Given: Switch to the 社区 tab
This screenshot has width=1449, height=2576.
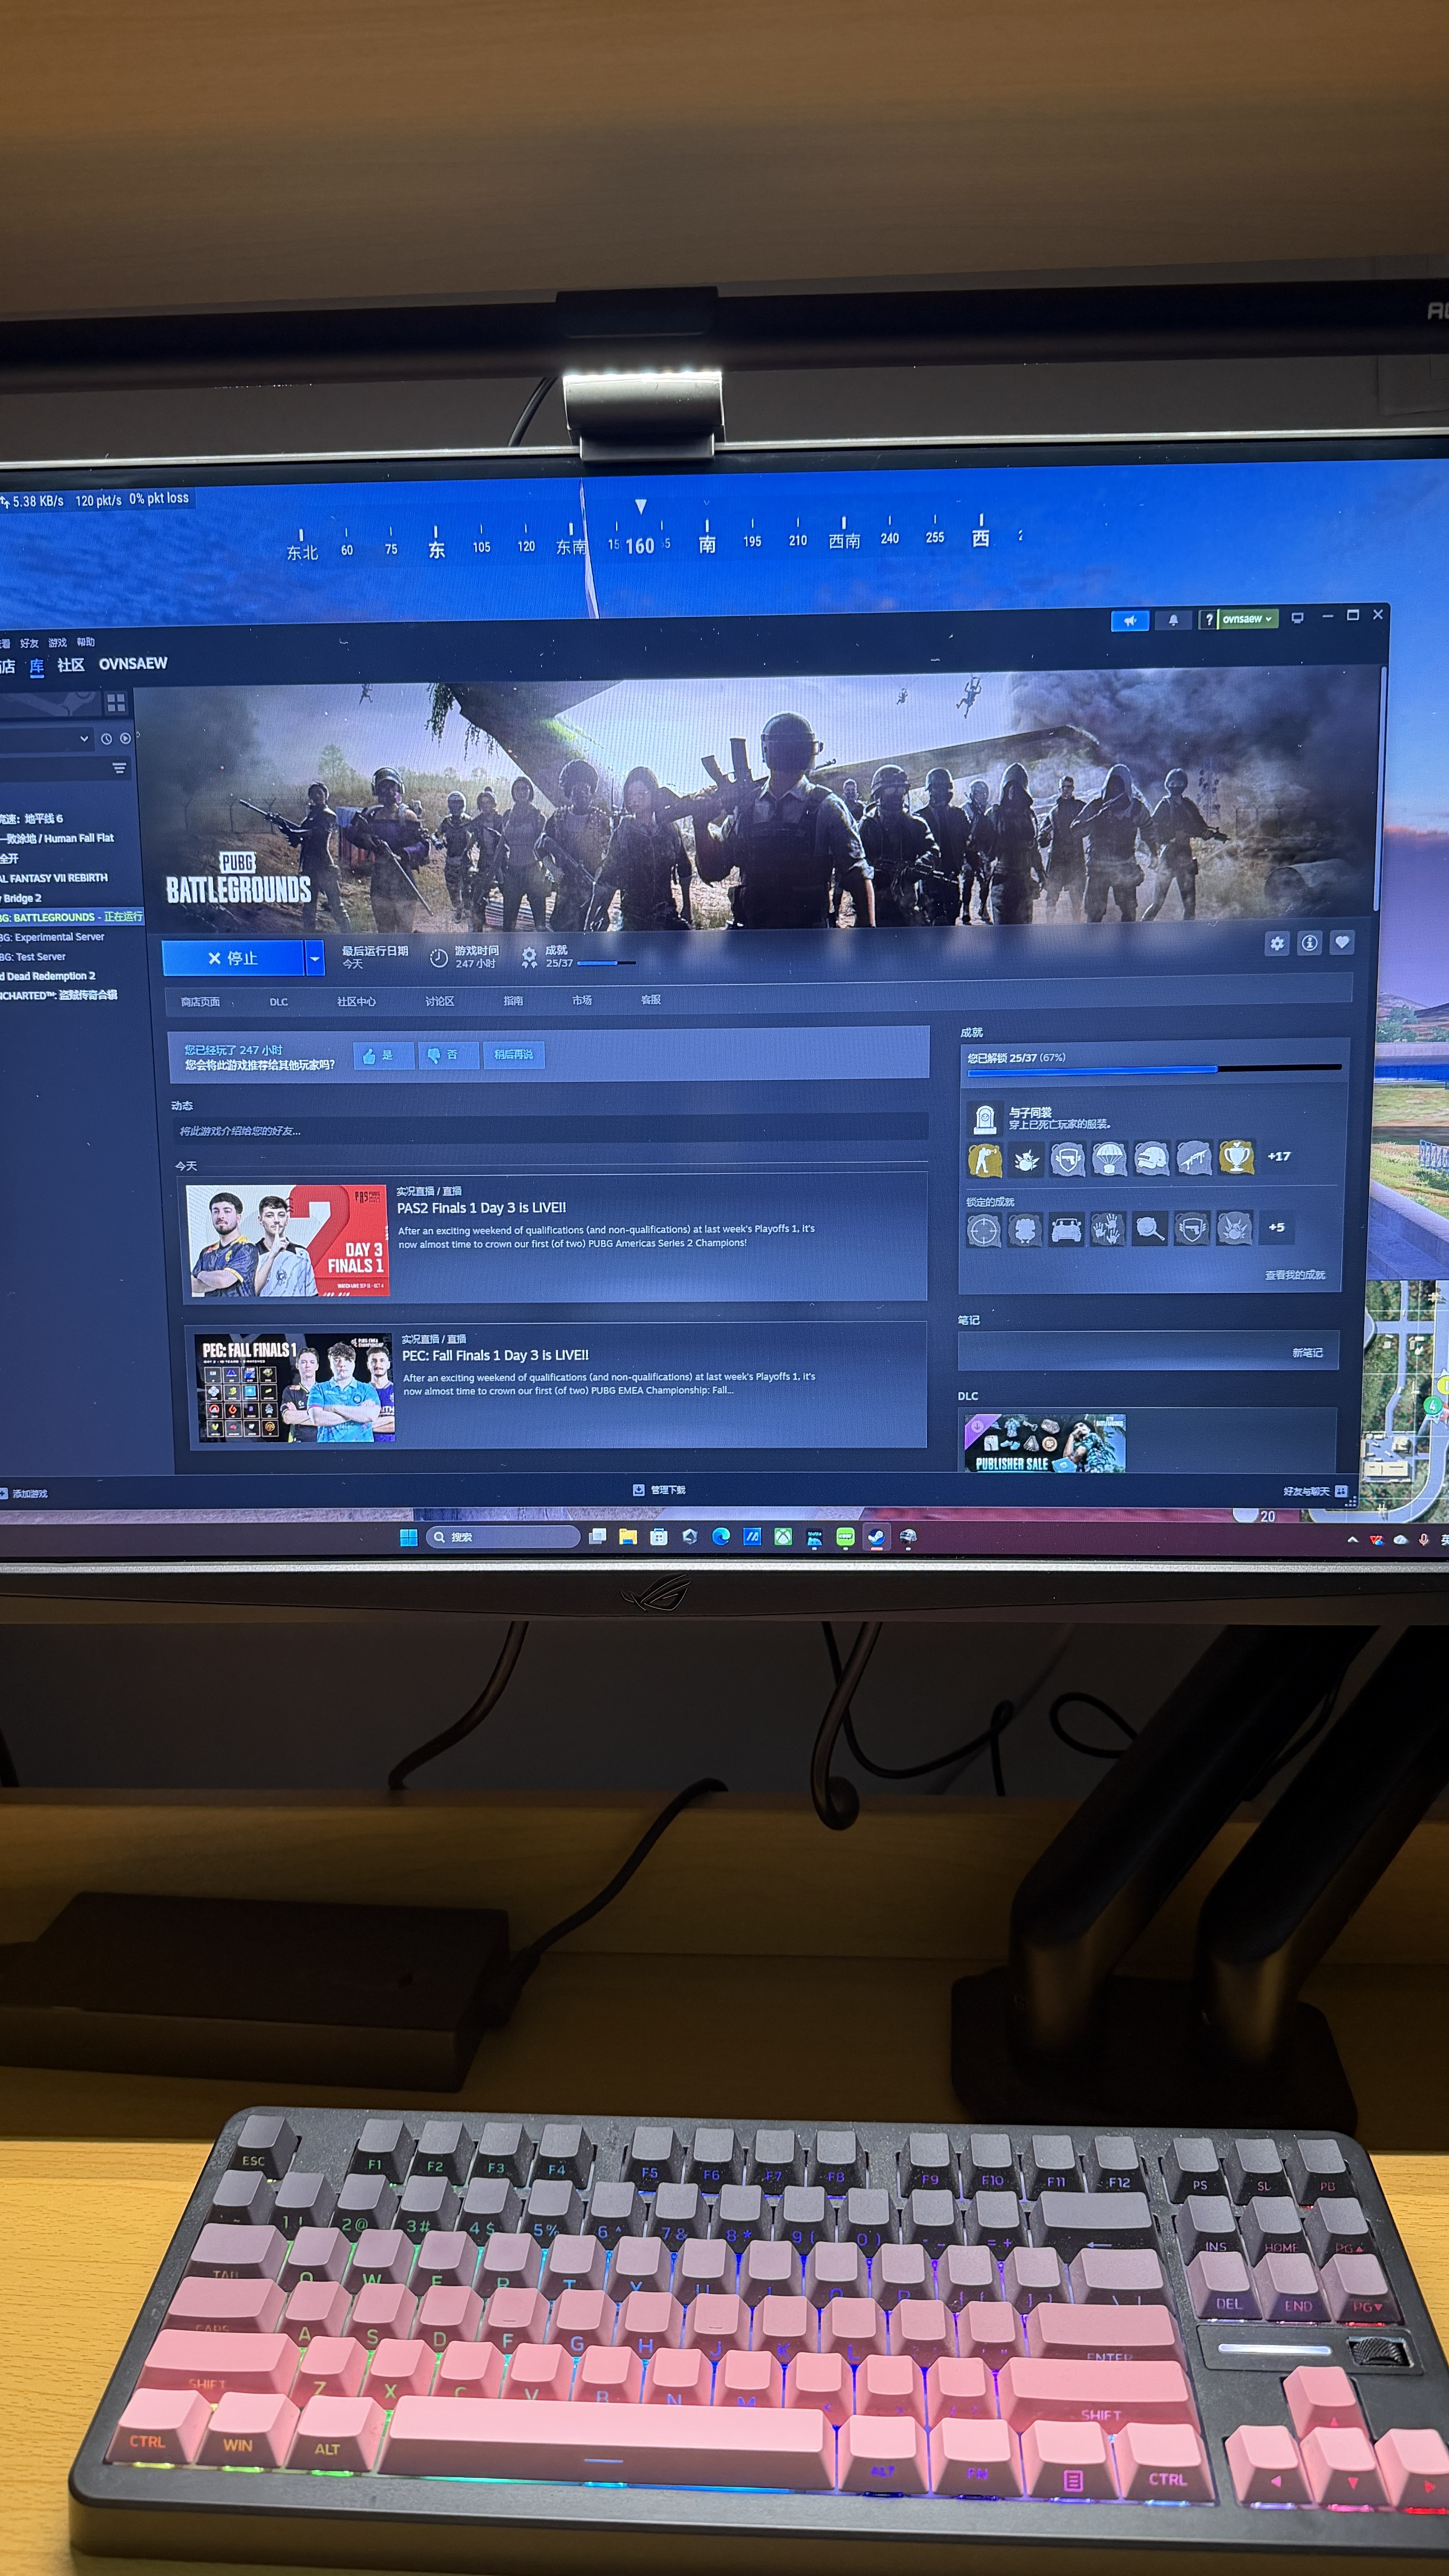Looking at the screenshot, I should pyautogui.click(x=71, y=665).
